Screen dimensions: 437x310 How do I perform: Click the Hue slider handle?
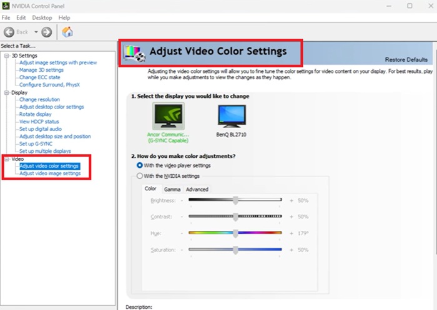pos(235,233)
